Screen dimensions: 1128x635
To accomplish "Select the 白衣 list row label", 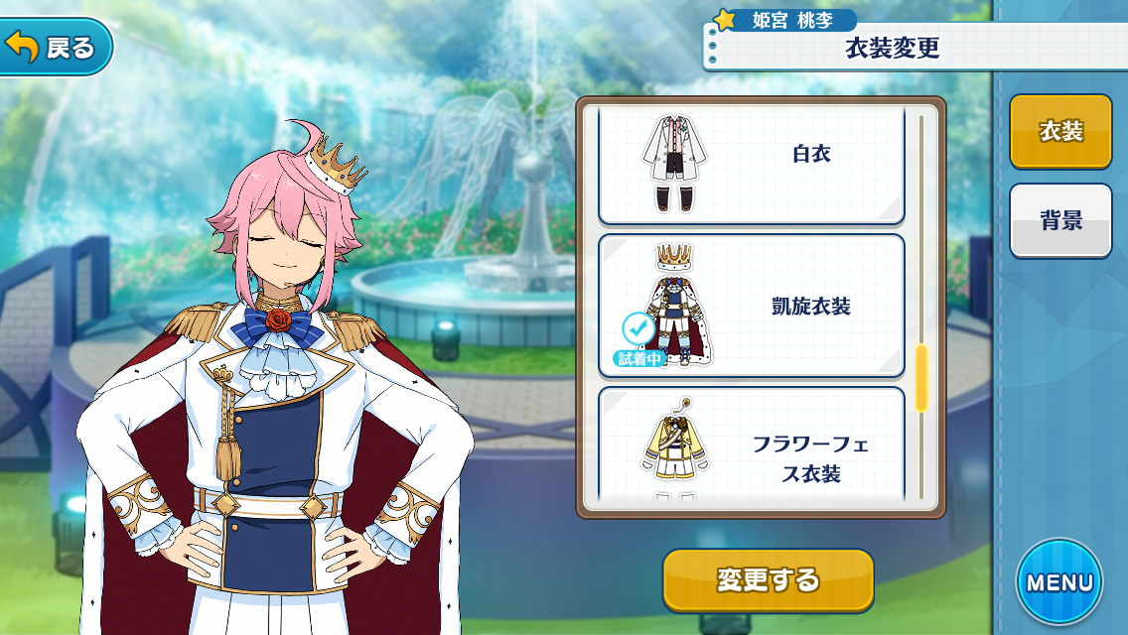I will click(811, 154).
